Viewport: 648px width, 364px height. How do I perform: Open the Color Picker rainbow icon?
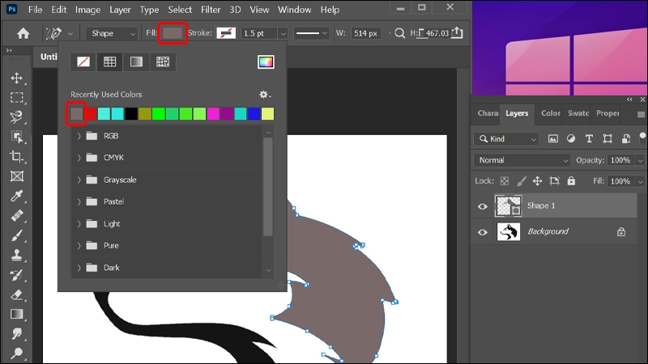click(x=266, y=62)
